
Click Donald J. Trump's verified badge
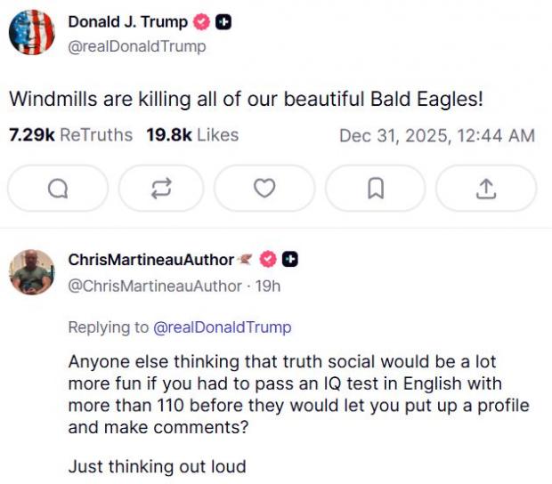coord(203,23)
